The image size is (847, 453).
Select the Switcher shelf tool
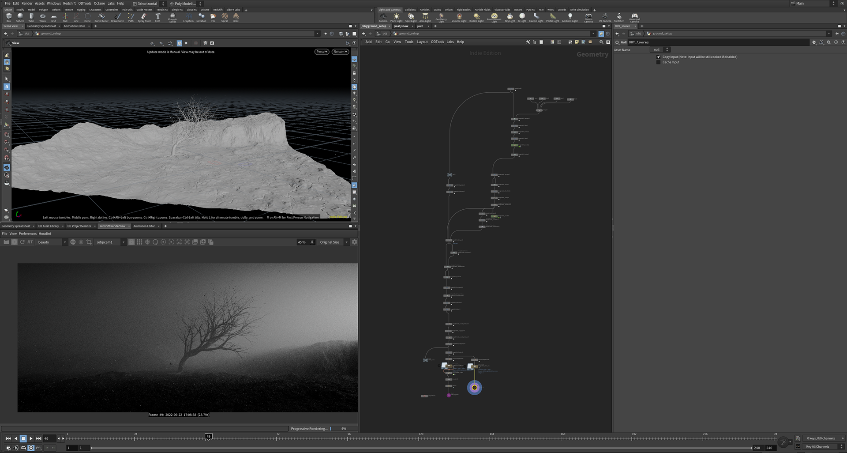point(619,17)
